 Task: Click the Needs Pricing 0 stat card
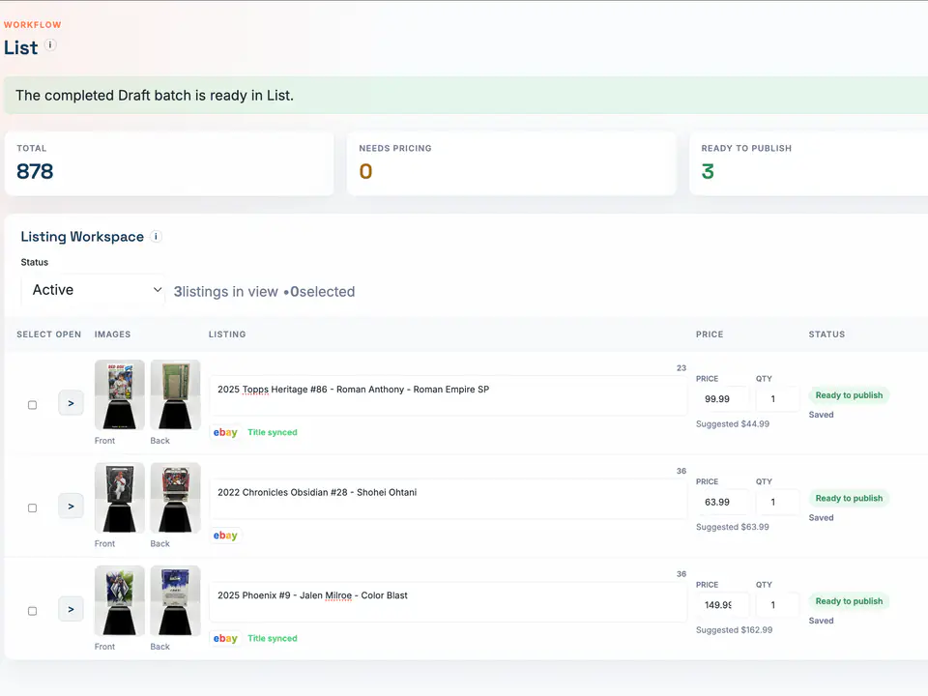tap(511, 163)
